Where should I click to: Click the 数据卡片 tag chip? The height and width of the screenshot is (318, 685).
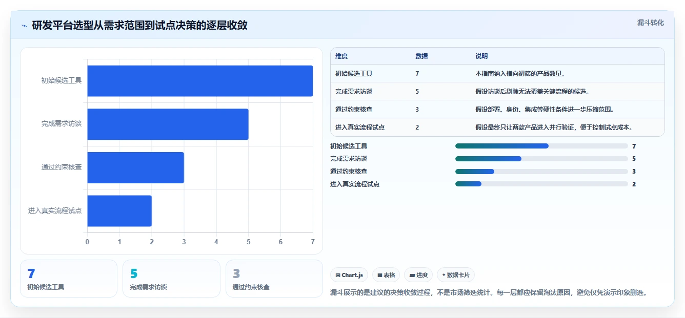[455, 275]
